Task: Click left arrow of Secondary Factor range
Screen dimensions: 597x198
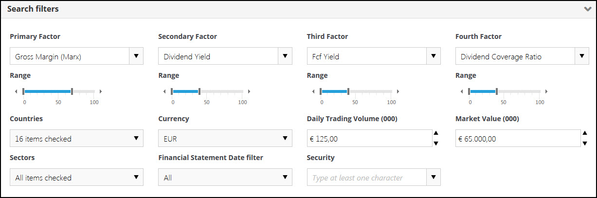Action: click(164, 91)
